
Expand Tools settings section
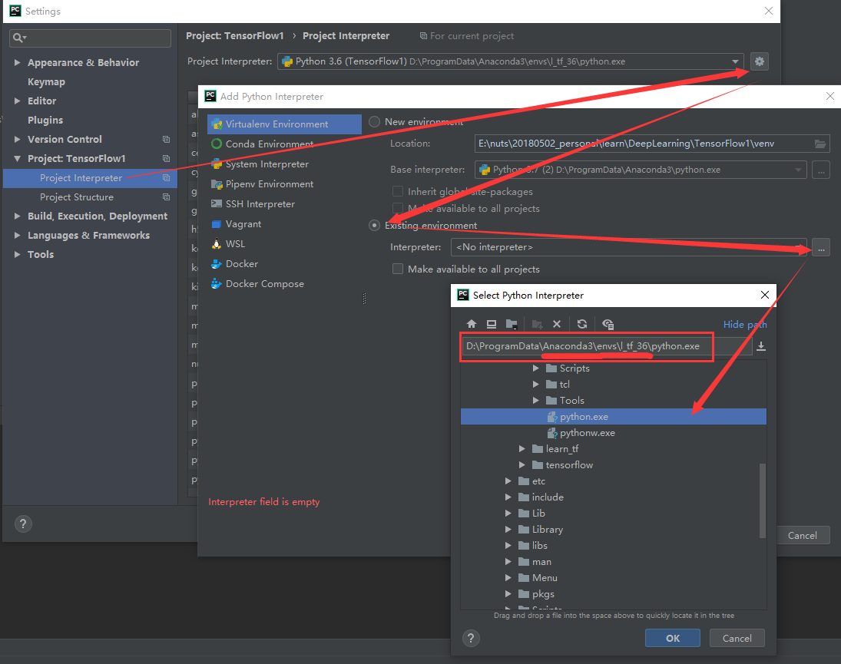[17, 255]
